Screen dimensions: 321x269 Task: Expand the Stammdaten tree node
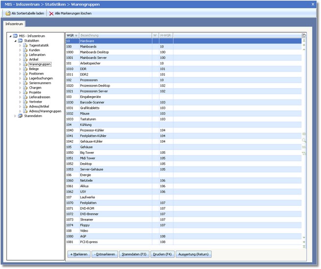tap(15, 116)
